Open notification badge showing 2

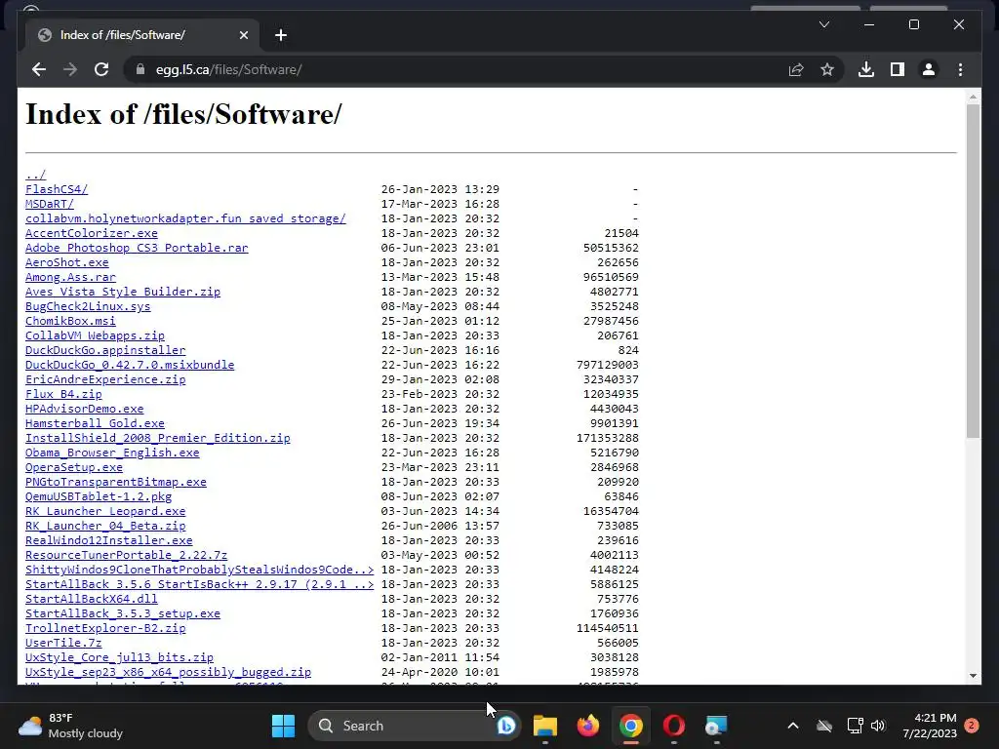tap(972, 726)
